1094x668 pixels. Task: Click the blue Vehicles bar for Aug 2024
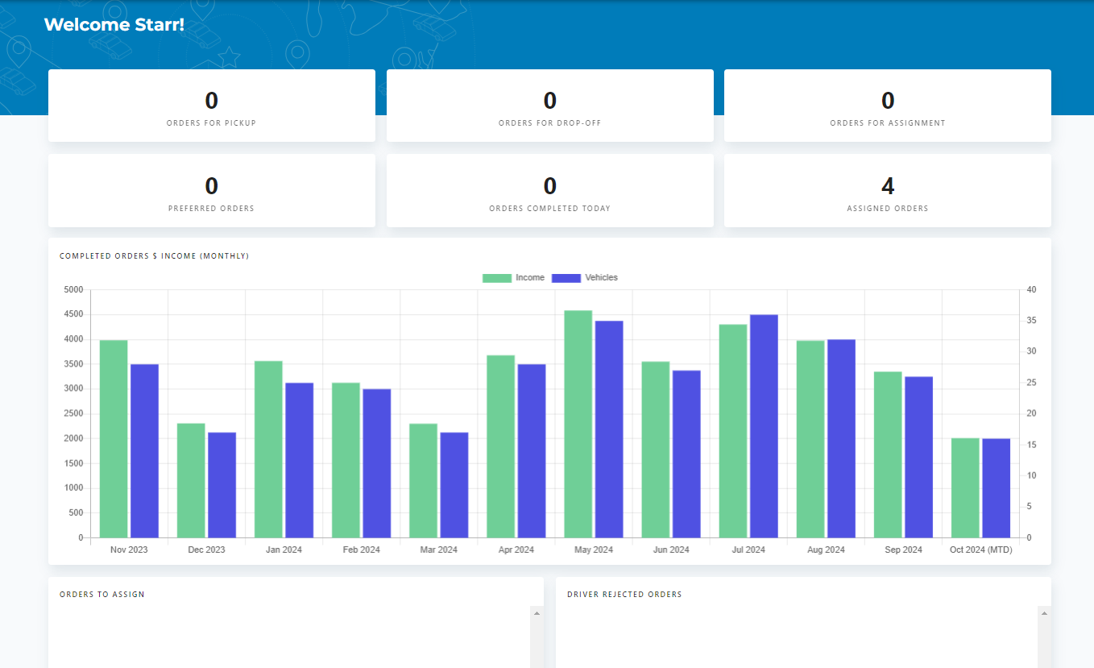click(x=841, y=438)
